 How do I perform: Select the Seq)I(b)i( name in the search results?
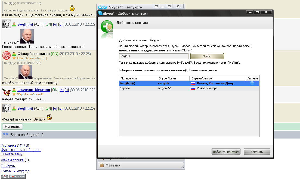127,83
